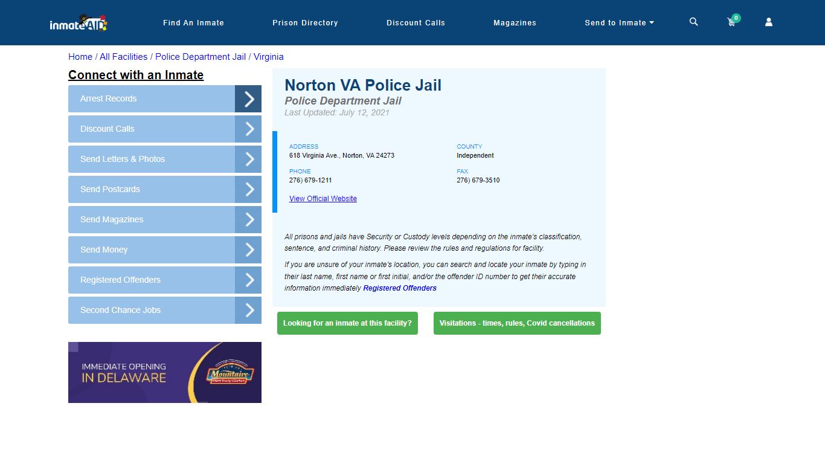Open Virginia breadcrumb link
This screenshot has height=464, width=825.
pos(268,57)
